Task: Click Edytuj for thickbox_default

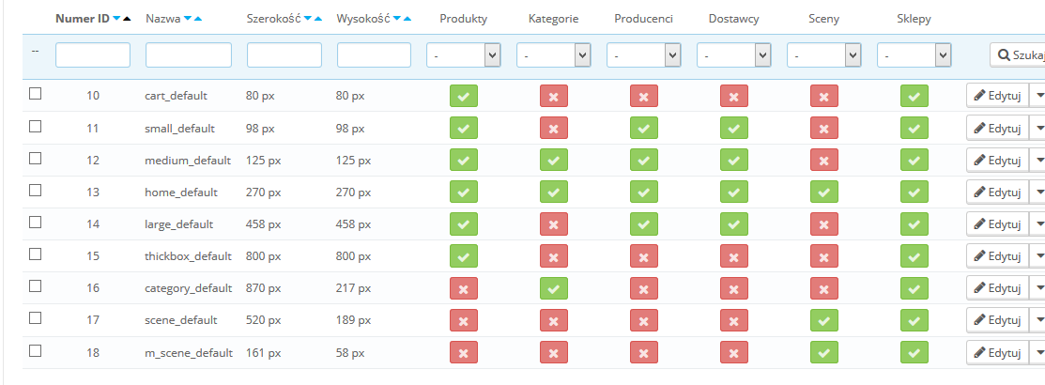Action: [x=996, y=256]
